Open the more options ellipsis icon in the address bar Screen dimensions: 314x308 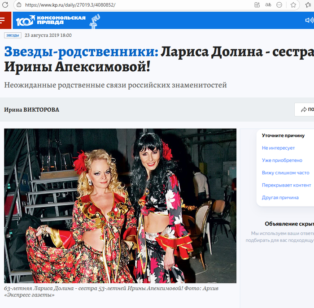tap(279, 5)
